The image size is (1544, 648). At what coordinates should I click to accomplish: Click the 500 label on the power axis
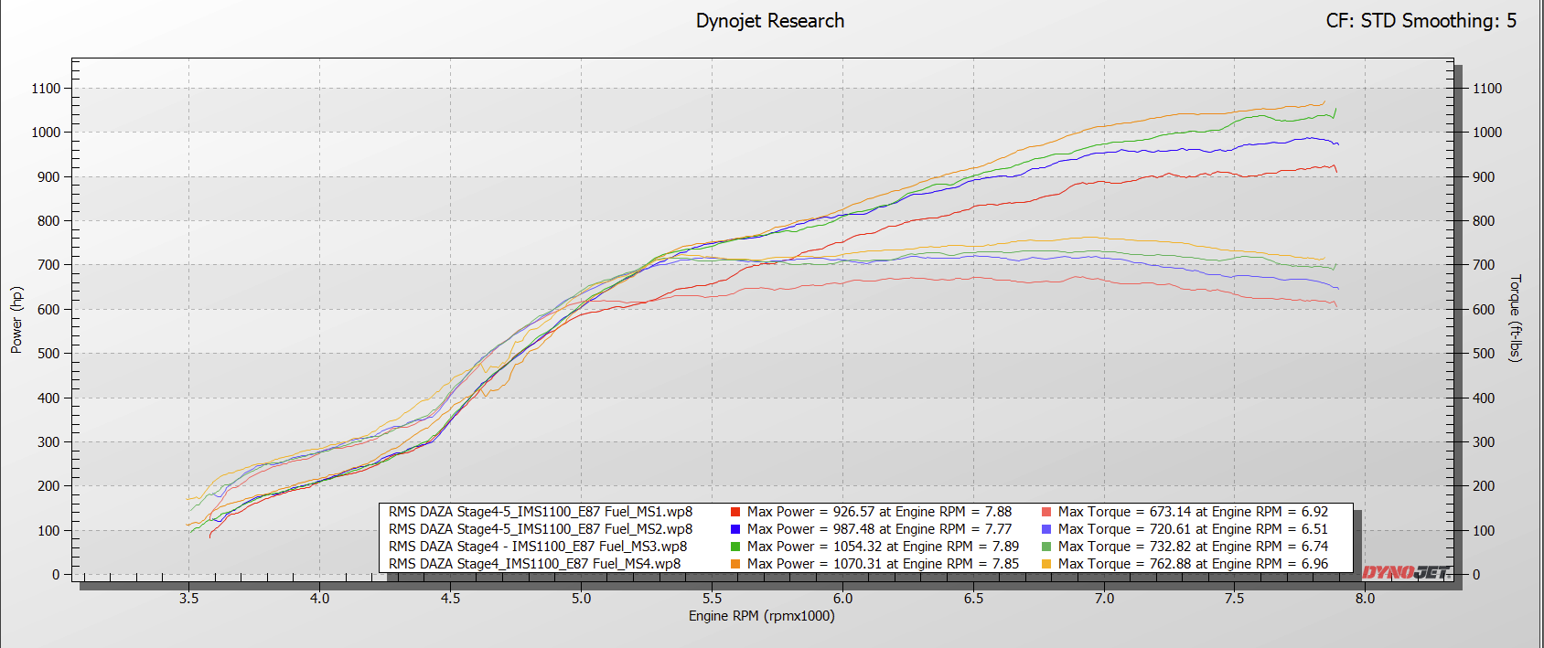tap(49, 354)
